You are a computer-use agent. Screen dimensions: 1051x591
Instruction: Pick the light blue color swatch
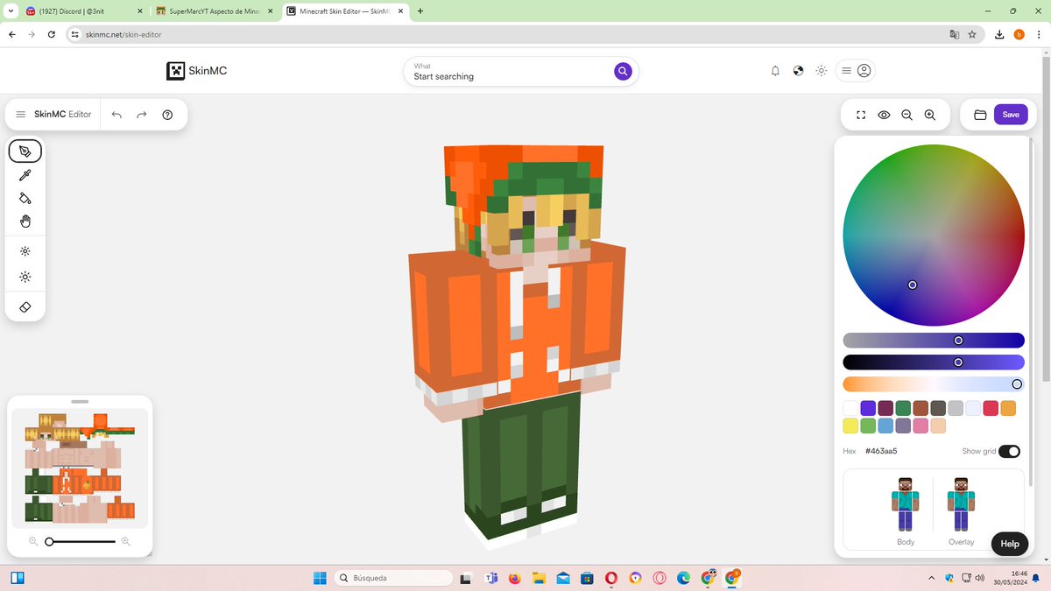[x=885, y=426]
